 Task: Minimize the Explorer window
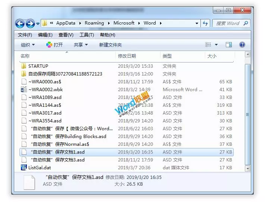(x=218, y=10)
